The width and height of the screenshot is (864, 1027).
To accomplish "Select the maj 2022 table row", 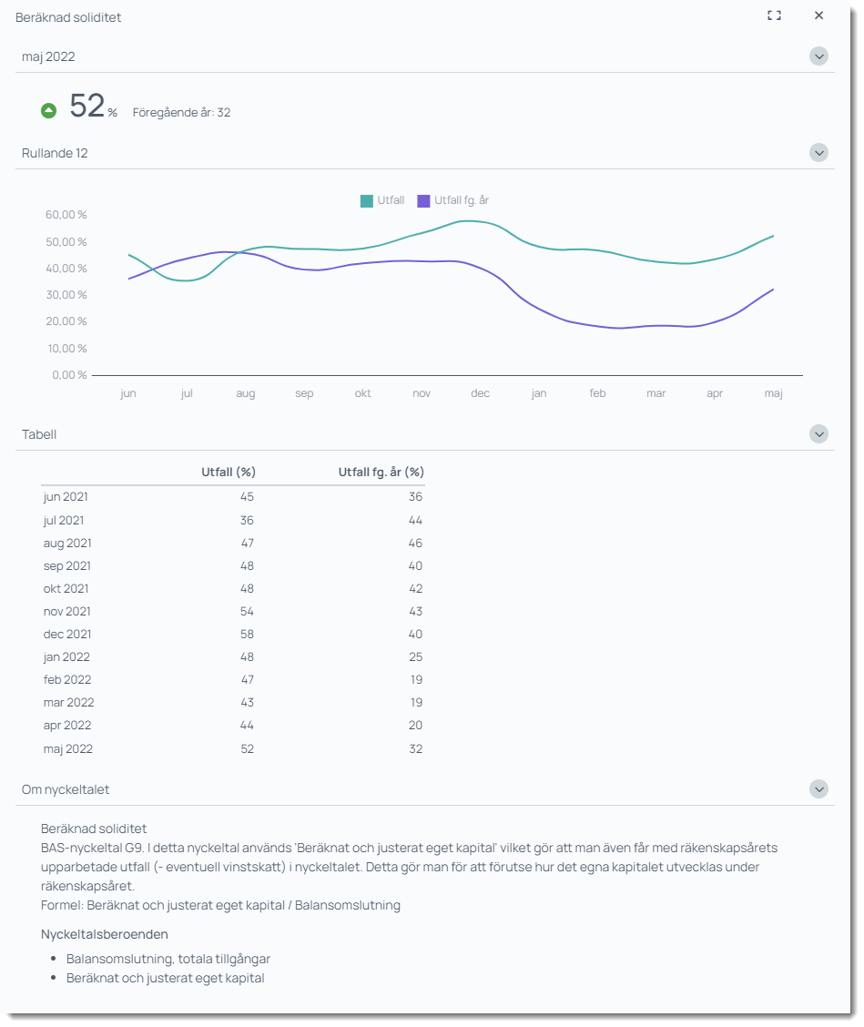I will tap(232, 749).
